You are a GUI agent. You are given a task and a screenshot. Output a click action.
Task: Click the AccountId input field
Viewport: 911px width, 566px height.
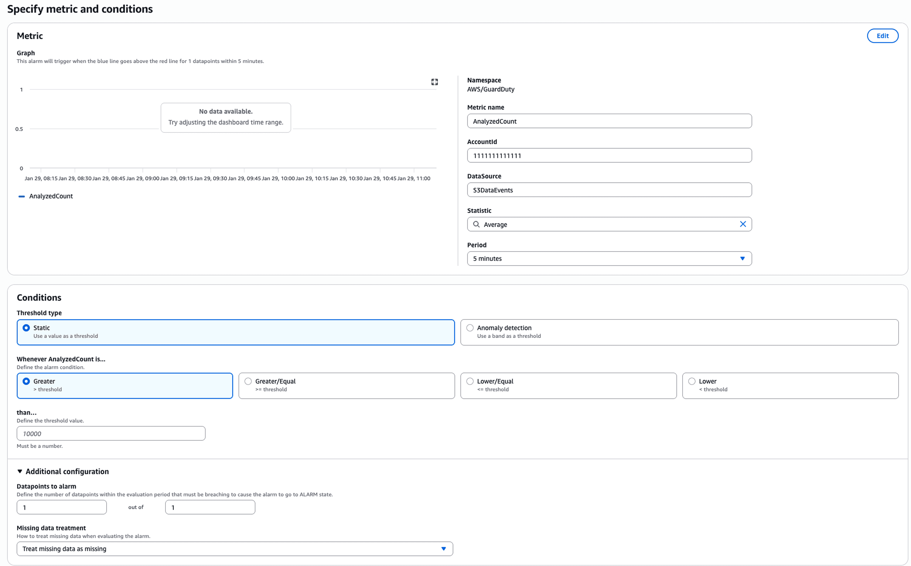pos(609,156)
